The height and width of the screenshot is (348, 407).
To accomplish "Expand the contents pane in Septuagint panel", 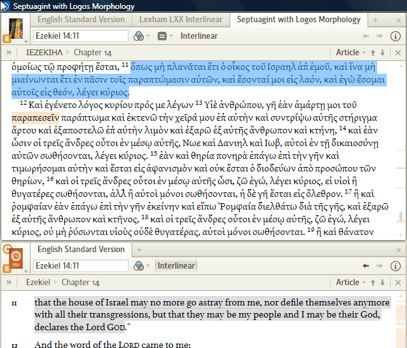I will [9, 53].
